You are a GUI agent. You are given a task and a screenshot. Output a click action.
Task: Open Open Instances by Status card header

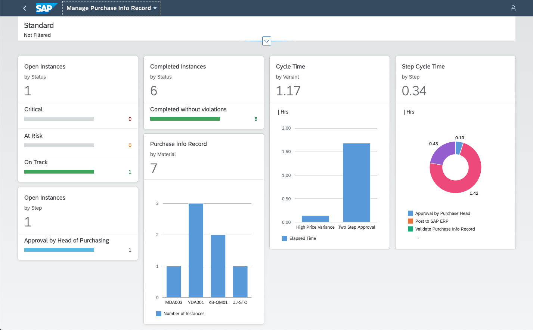(78, 79)
